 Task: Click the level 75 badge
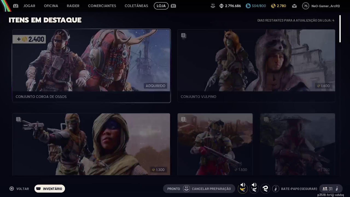point(305,6)
